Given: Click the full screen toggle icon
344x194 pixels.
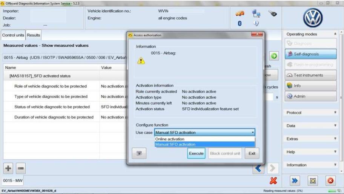Looking at the screenshot, I should tap(313, 181).
